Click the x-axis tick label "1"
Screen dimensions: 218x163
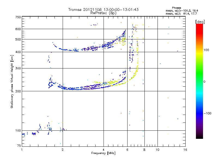coord(22,150)
